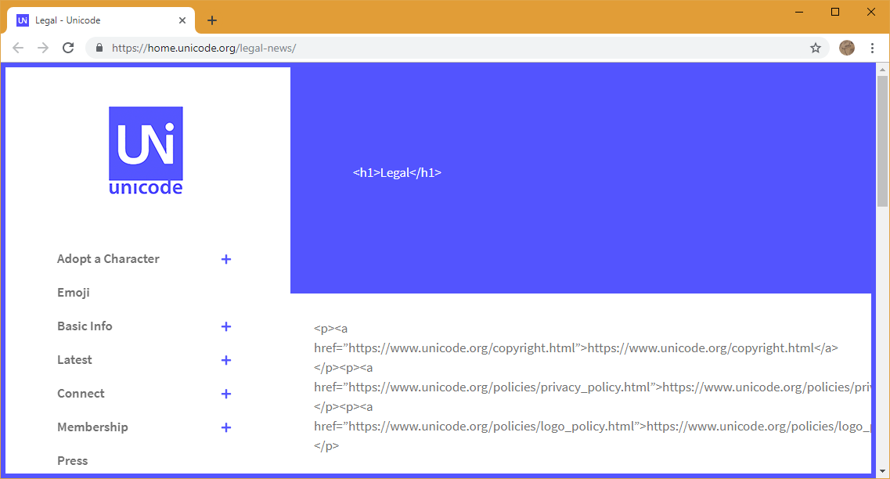This screenshot has height=479, width=890.
Task: Click the logo_policy.html URL text line
Action: pos(592,427)
